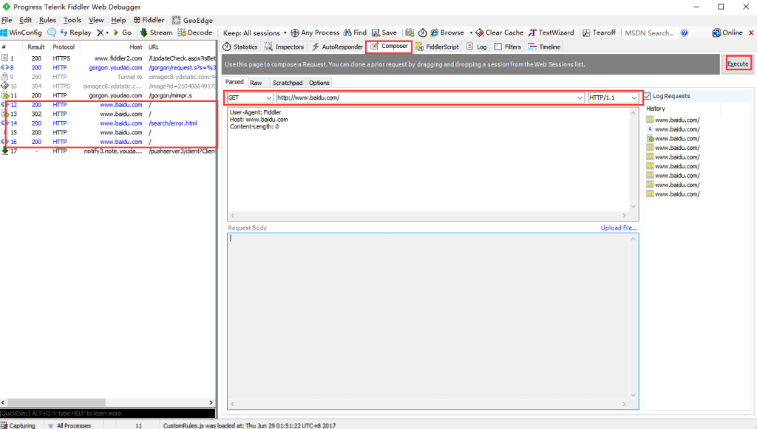Click the Browse toolbar button
757x429 pixels.
[447, 32]
